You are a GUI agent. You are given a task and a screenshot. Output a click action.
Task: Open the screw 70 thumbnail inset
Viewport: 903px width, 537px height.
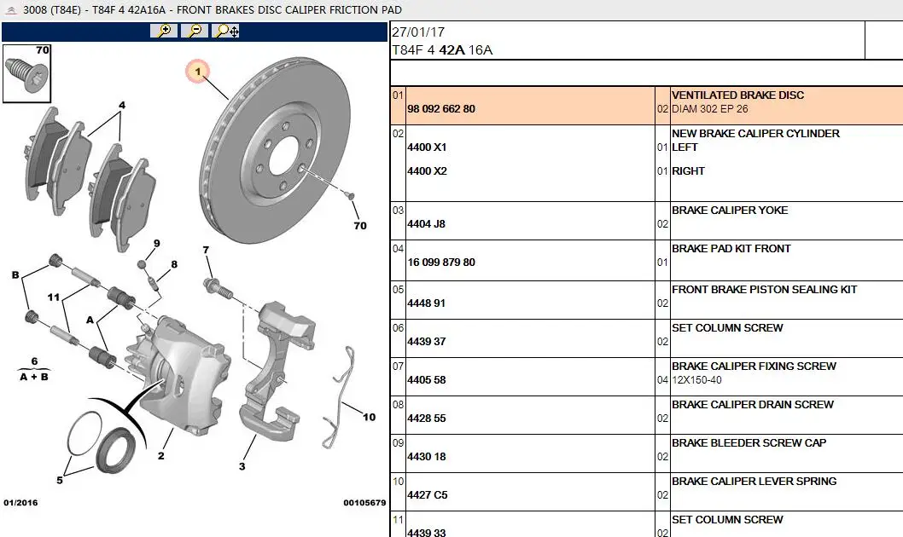coord(26,73)
